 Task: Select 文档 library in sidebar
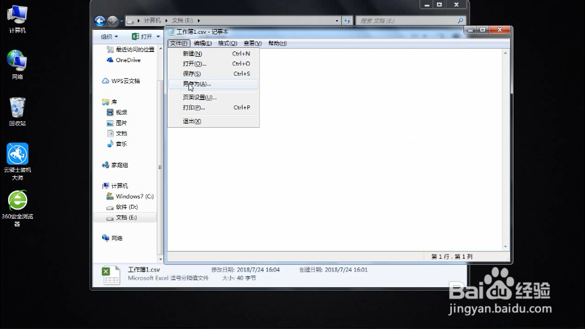pos(117,133)
